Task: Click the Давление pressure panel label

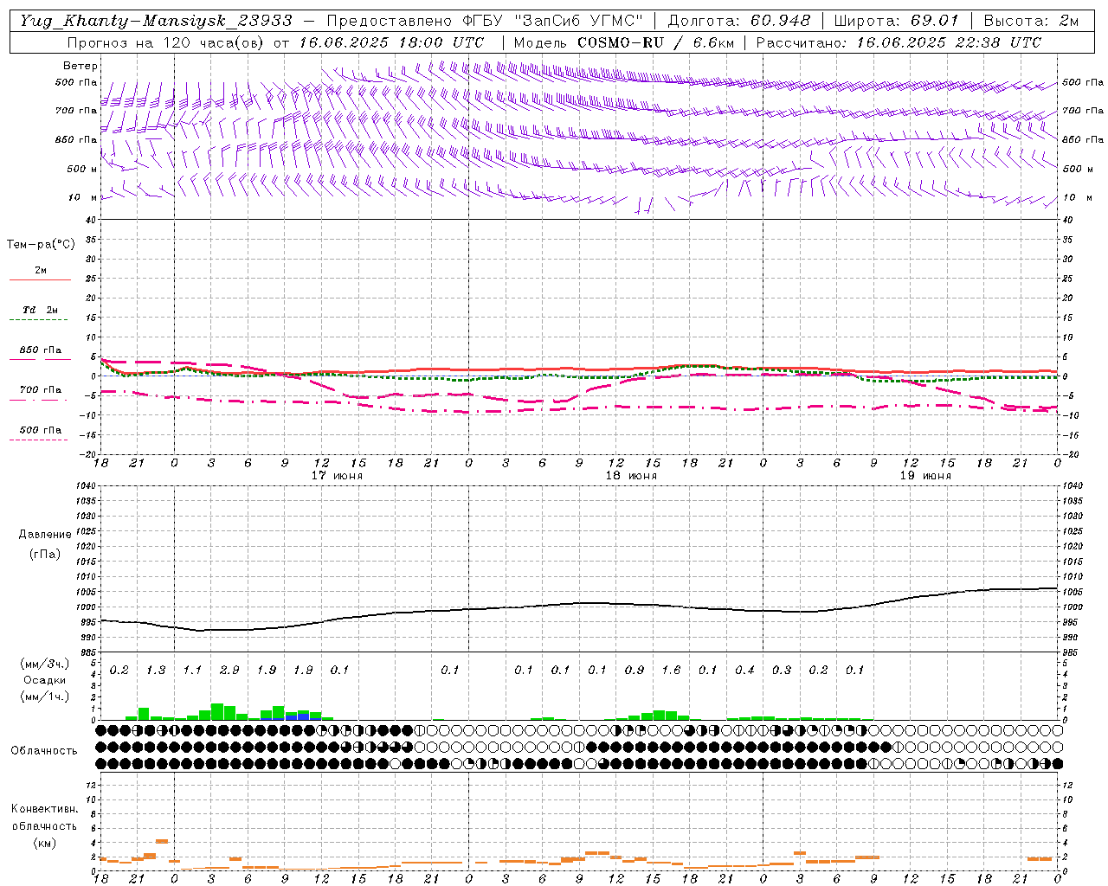Action: point(45,535)
